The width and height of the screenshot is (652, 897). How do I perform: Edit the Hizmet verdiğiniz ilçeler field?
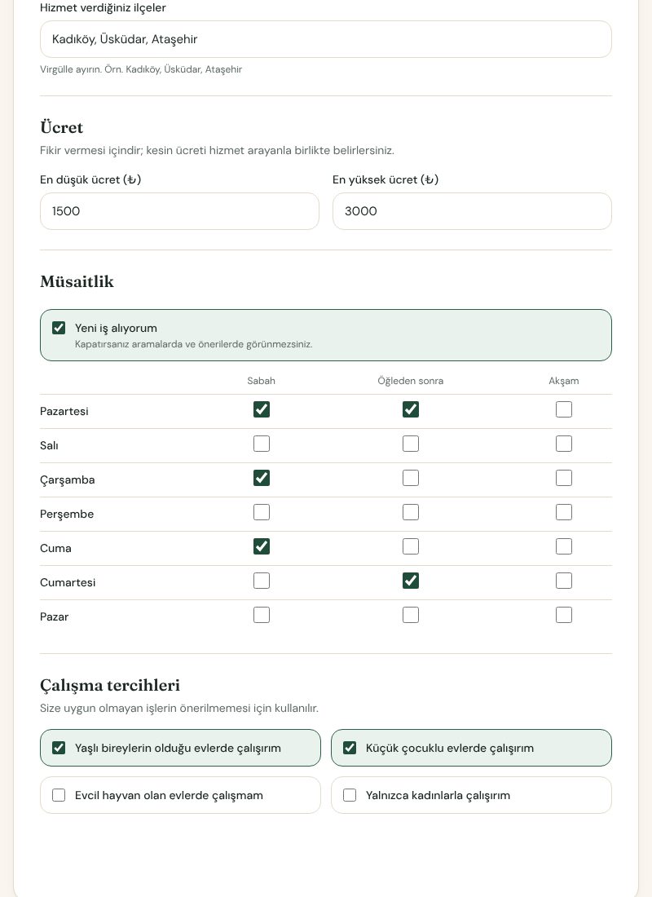coord(325,39)
